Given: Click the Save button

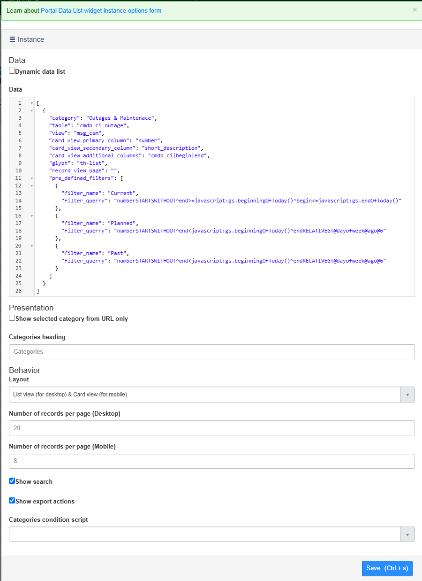Looking at the screenshot, I should (387, 568).
